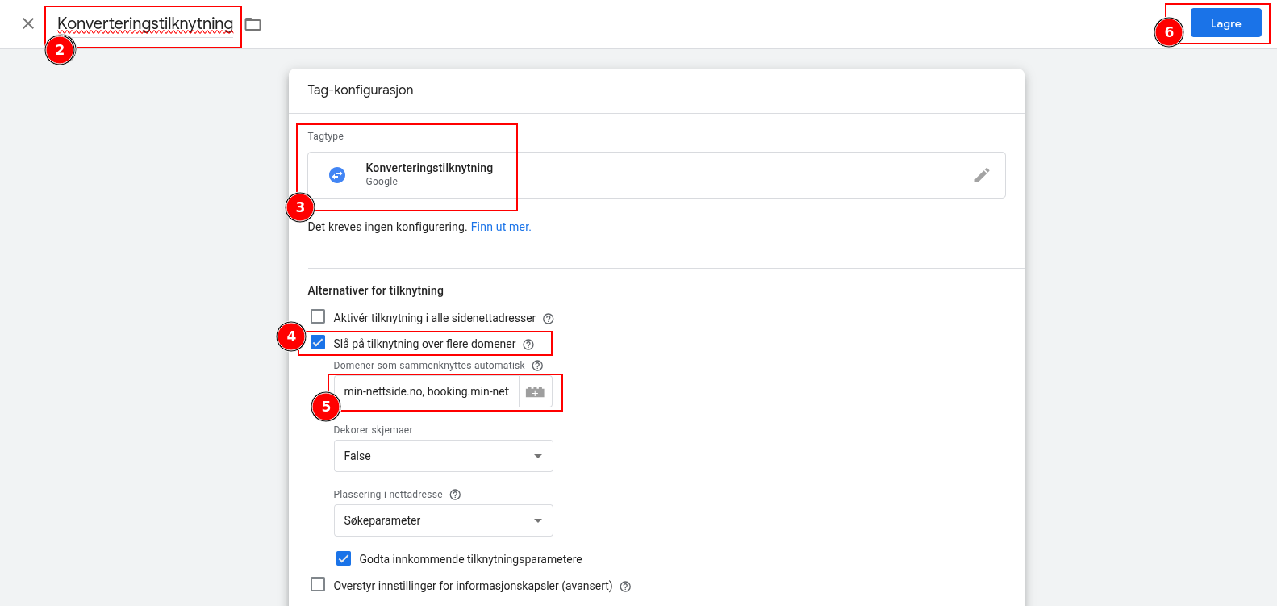Screen dimensions: 1277x606
Task: Tick Overstyr innstillinger for informasjonskapsler checkbox
Action: pos(318,585)
